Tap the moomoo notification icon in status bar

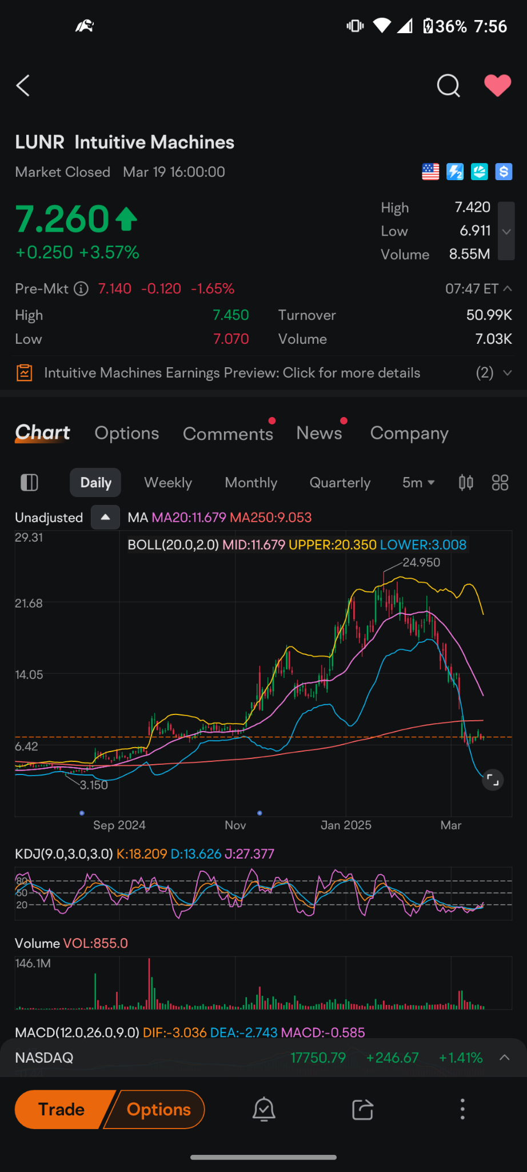tap(85, 26)
